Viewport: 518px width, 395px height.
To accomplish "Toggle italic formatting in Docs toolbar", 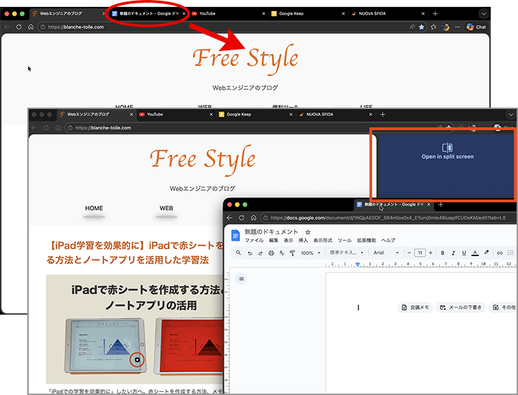I will 453,253.
